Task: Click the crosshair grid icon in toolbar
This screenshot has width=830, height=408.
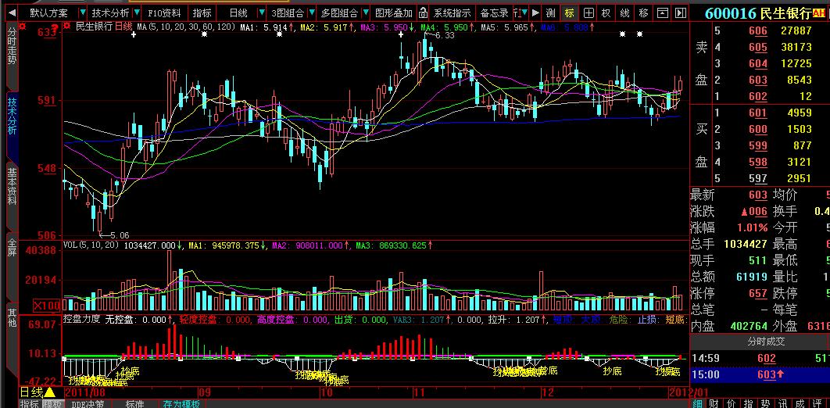Action: [588, 13]
